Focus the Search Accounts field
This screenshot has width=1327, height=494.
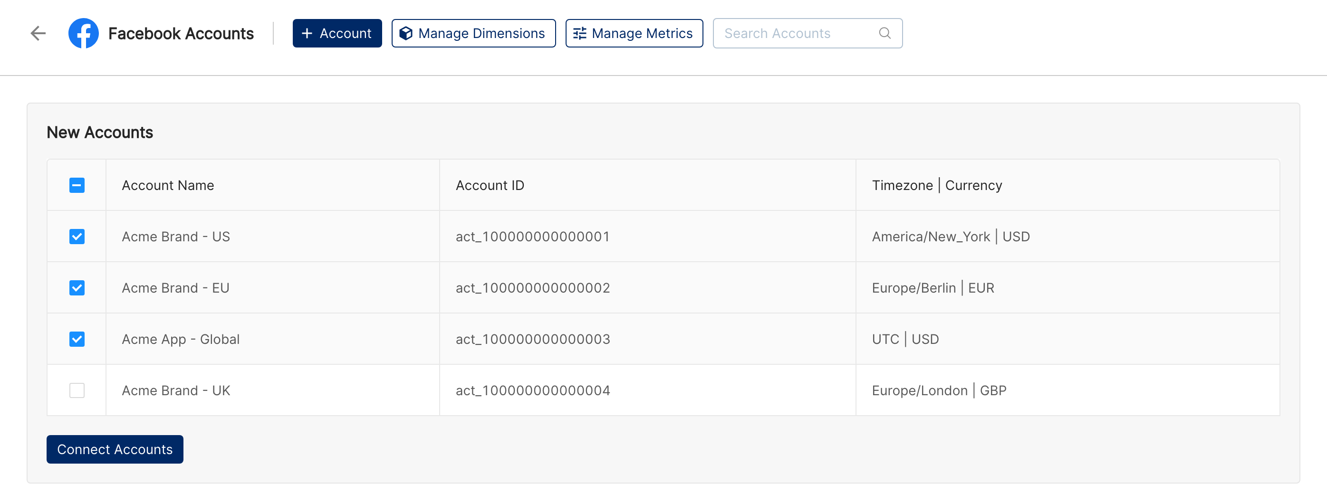(807, 33)
